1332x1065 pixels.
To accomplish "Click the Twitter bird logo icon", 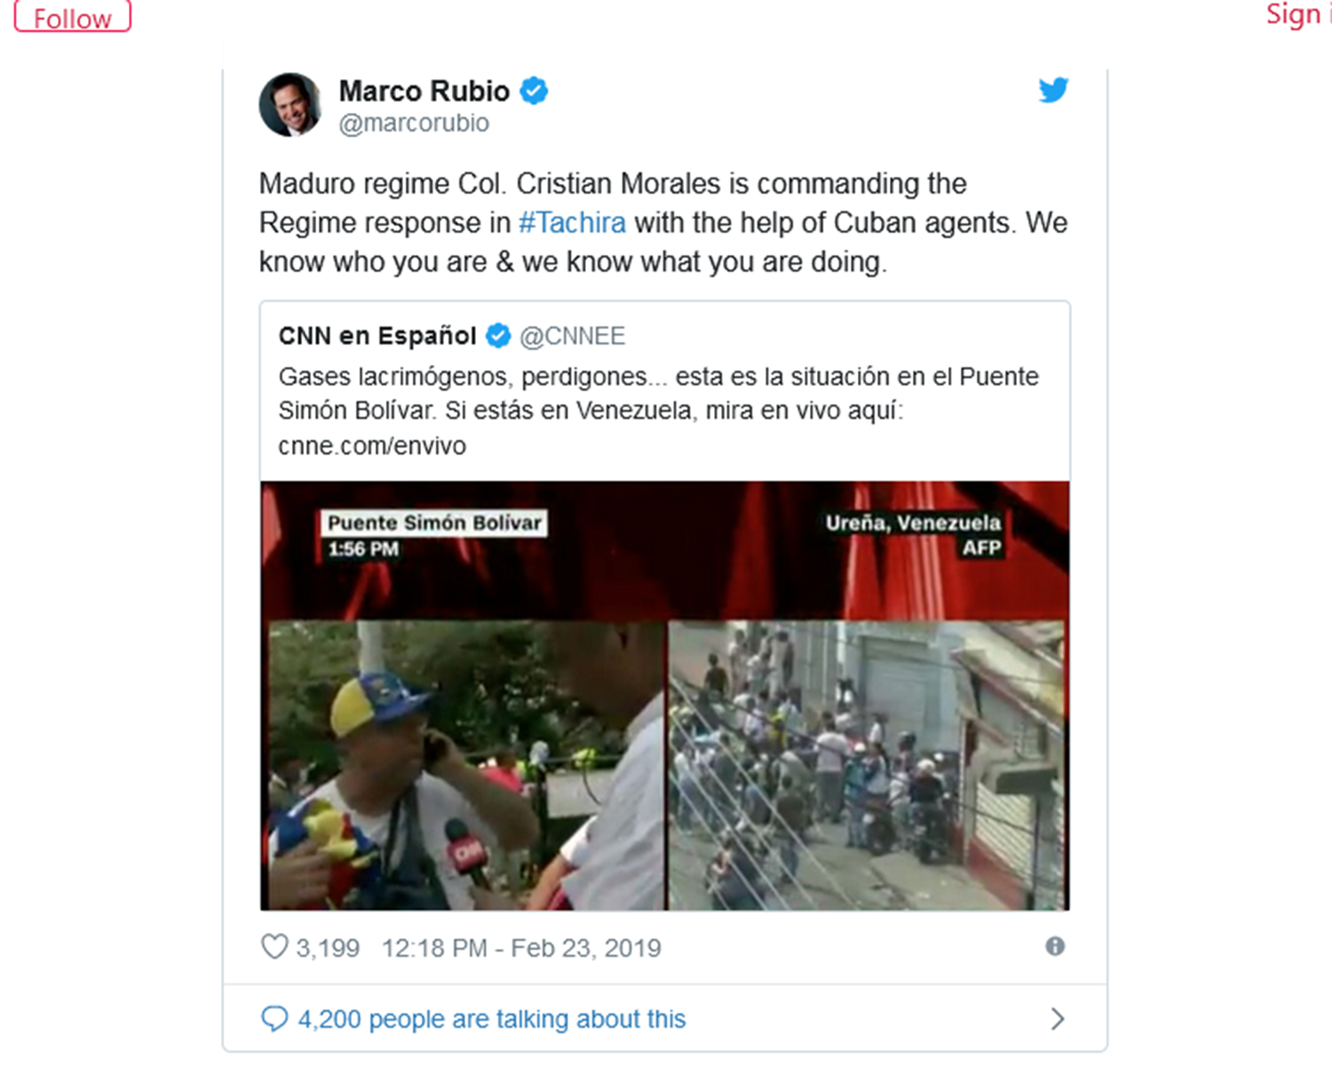I will [x=1053, y=90].
